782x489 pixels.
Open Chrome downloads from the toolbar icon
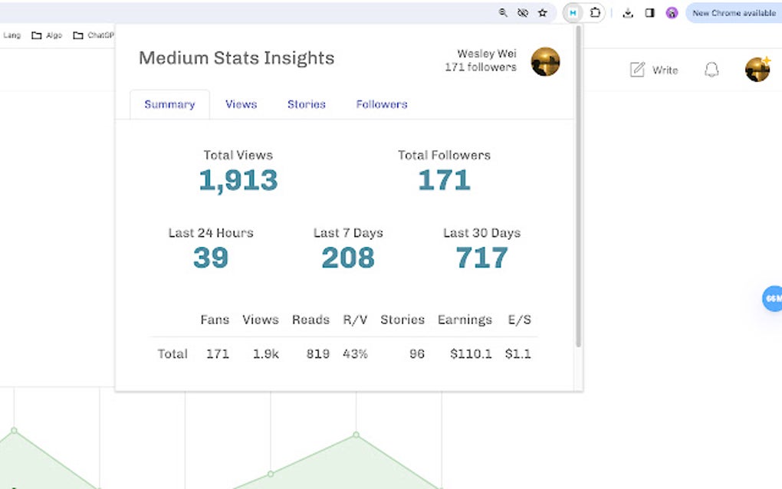(x=628, y=13)
